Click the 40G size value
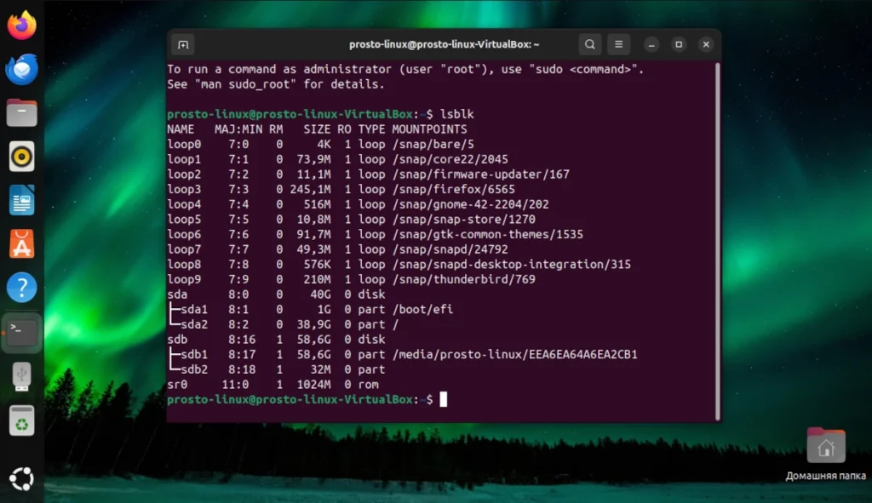This screenshot has width=872, height=503. [320, 294]
